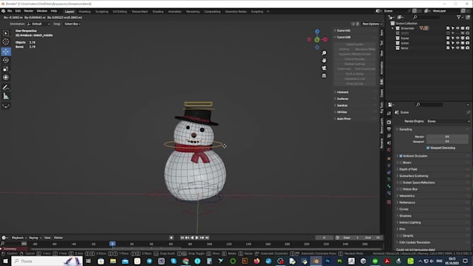Enable the Motion Blur checkbox
473x266 pixels.
point(401,189)
